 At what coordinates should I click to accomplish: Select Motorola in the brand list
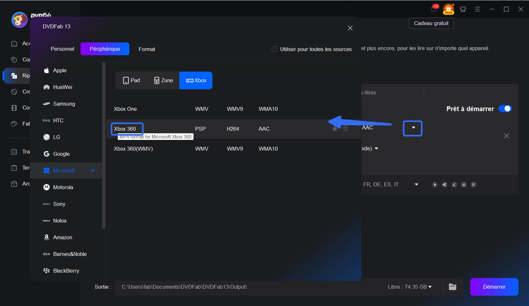pyautogui.click(x=66, y=187)
